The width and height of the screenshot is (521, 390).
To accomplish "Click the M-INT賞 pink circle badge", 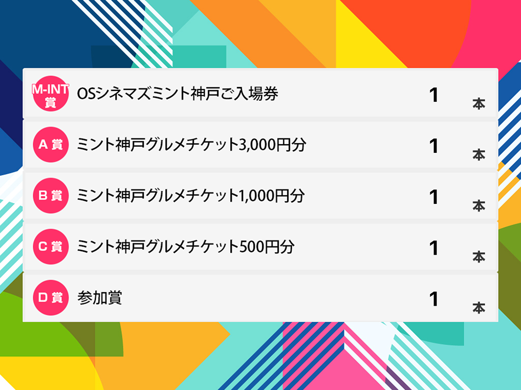I will tap(51, 94).
